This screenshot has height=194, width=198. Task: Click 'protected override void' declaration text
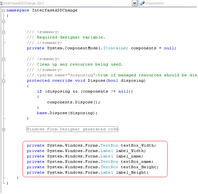pos(56,81)
